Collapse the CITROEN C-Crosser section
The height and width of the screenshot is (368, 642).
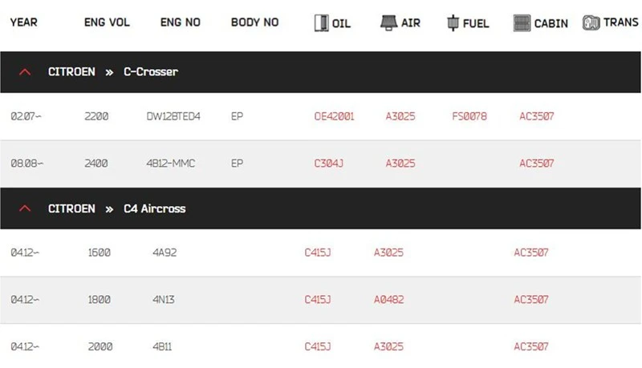point(25,72)
